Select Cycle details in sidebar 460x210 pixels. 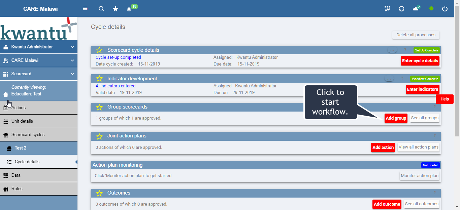tap(39, 162)
